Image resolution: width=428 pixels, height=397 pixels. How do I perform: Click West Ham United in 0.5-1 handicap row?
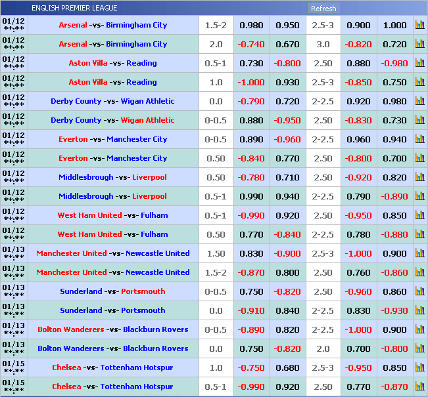click(89, 215)
